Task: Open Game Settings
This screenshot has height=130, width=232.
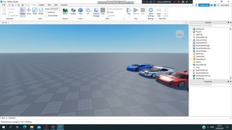Action: 151,12
